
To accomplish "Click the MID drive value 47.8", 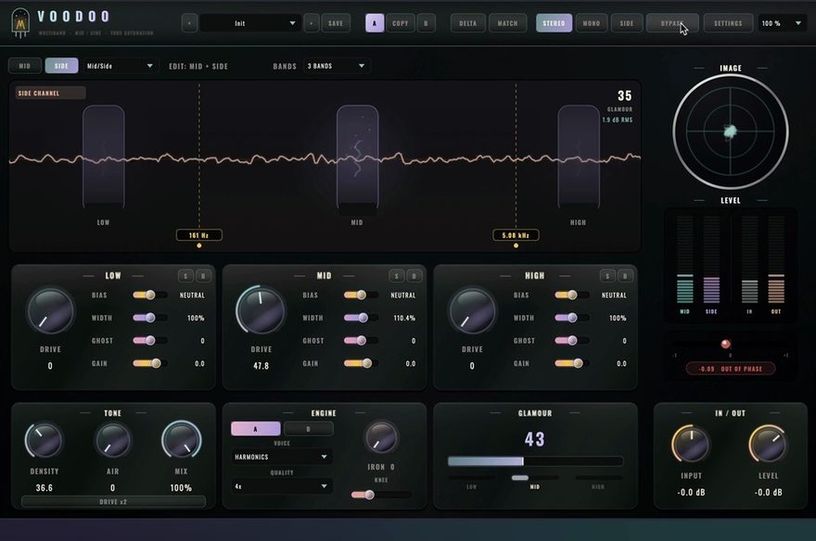I will [261, 366].
